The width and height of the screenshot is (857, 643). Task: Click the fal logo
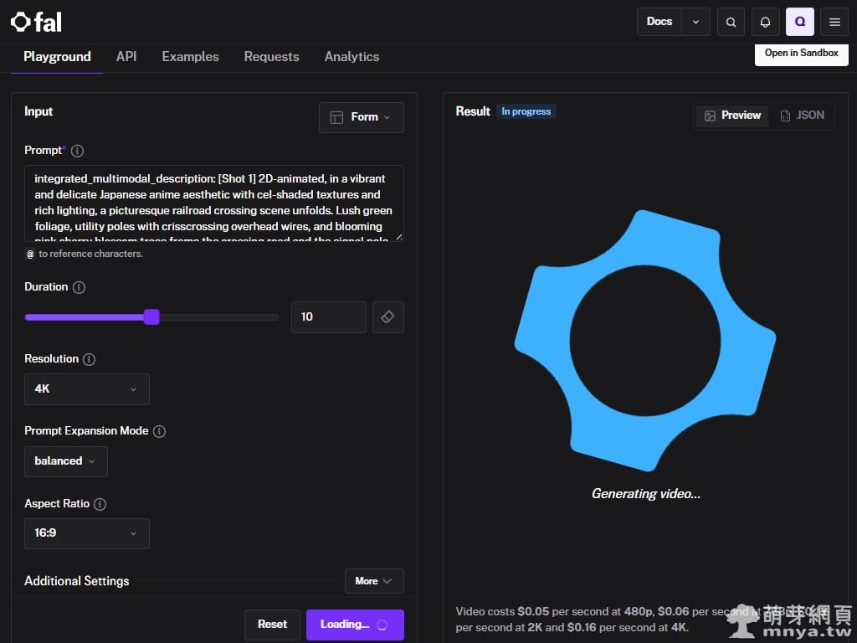pos(36,22)
